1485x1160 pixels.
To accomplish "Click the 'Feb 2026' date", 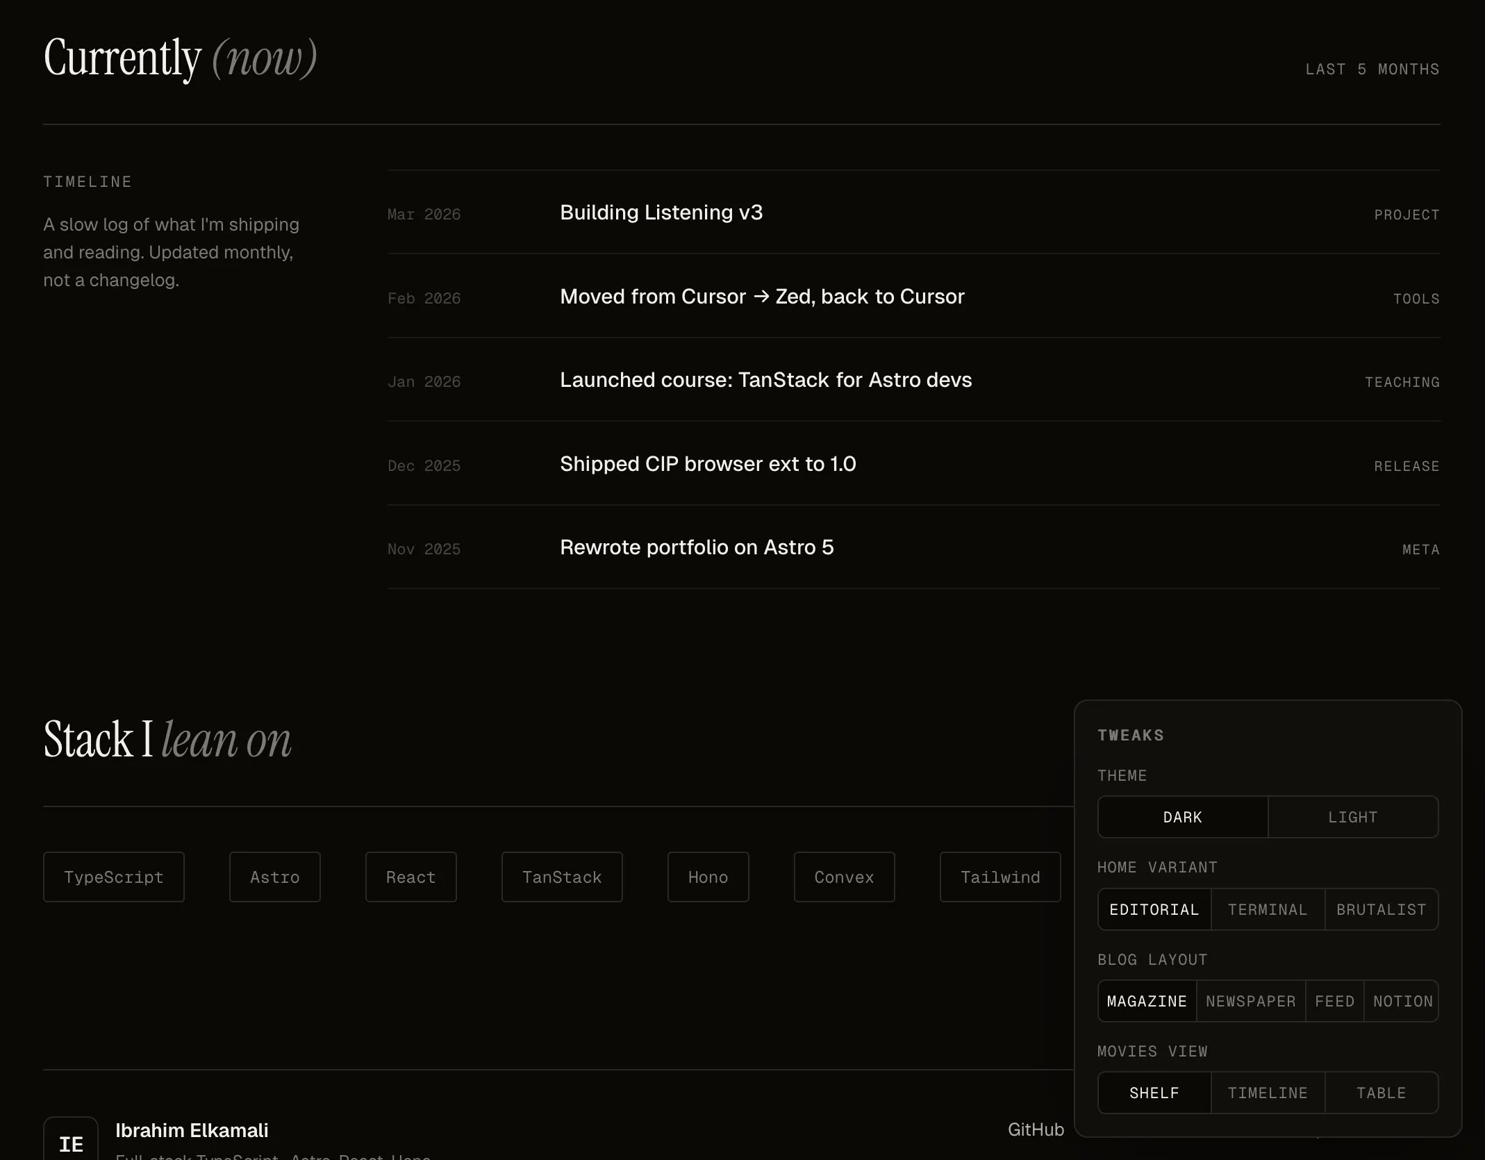I will tap(424, 299).
